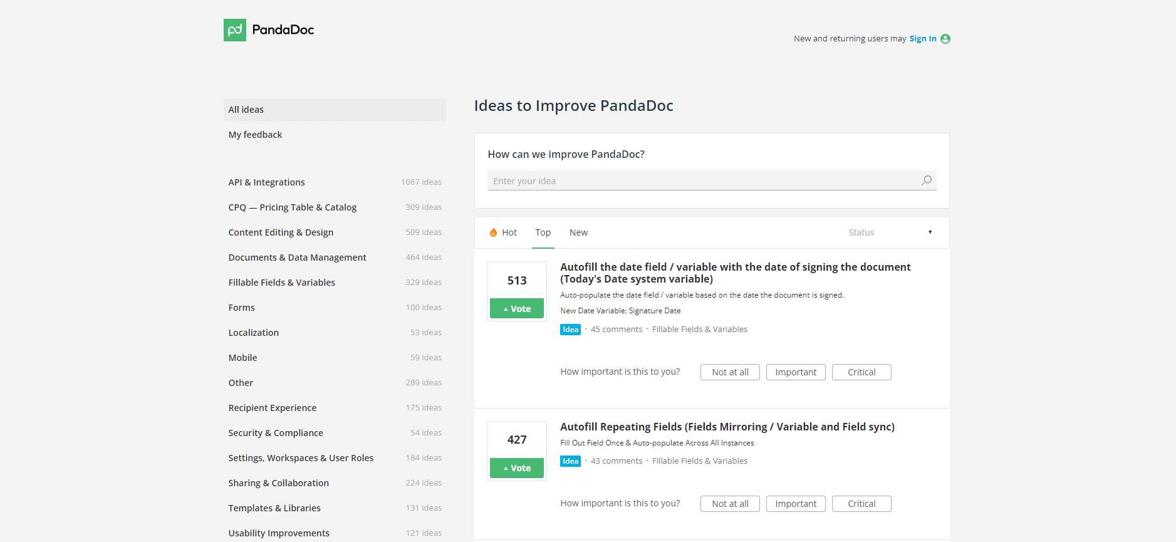Click the user profile icon beside Sign In
The height and width of the screenshot is (542, 1176).
(x=945, y=39)
